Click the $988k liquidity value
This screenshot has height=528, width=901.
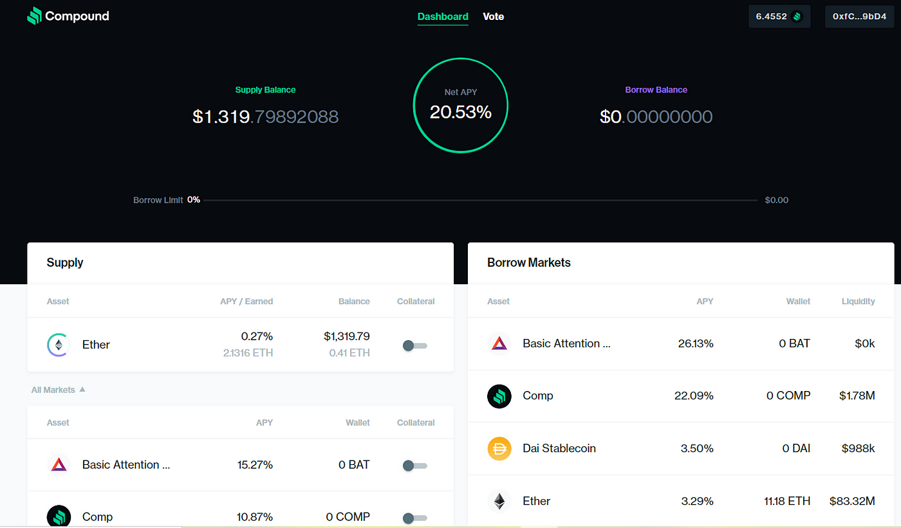(859, 448)
